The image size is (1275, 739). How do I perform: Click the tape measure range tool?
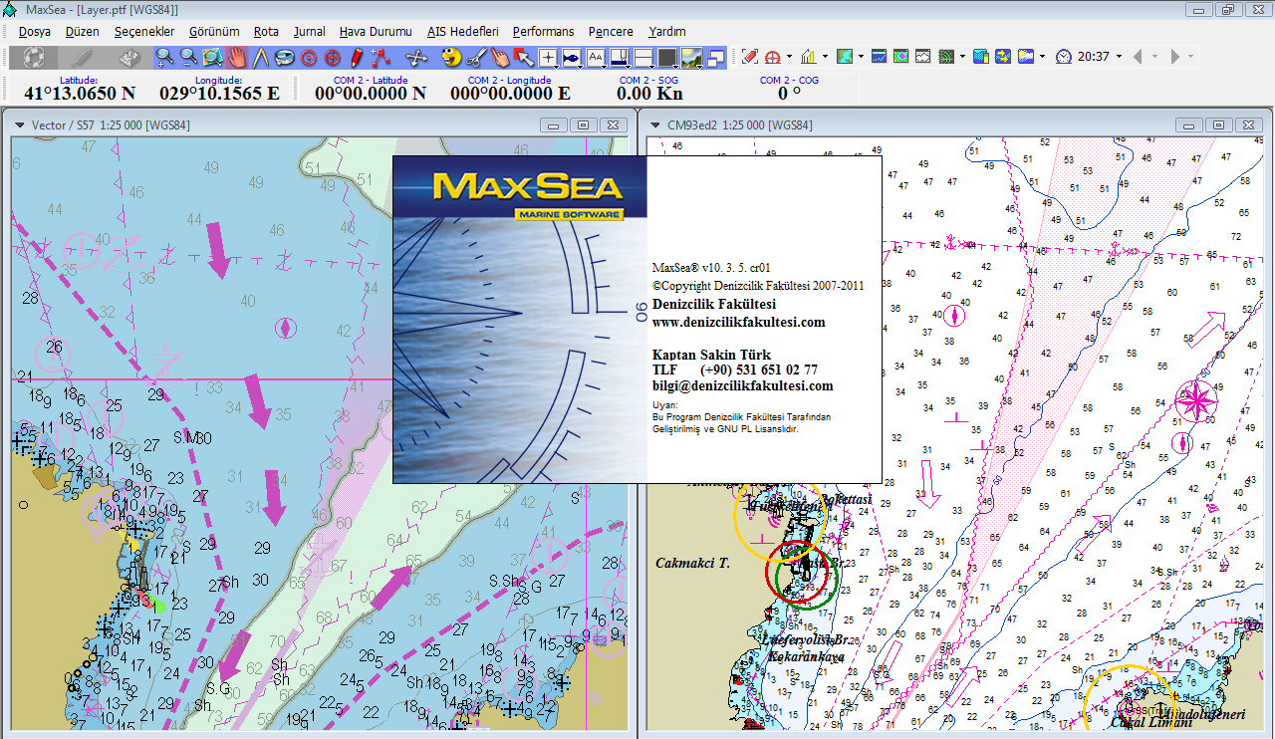(285, 57)
